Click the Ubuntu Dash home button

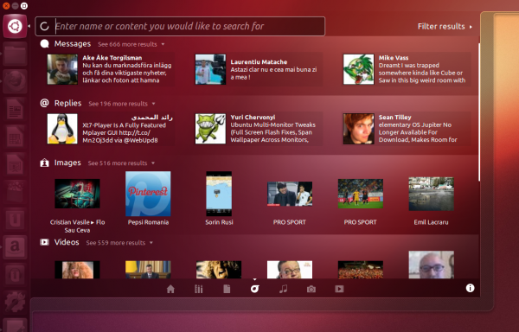click(15, 26)
